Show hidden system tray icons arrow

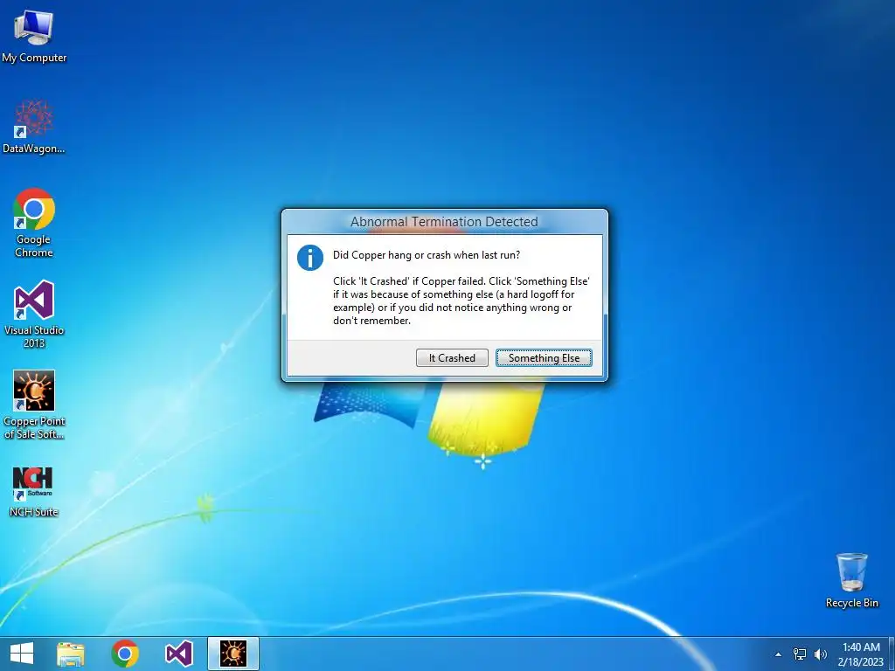[778, 654]
